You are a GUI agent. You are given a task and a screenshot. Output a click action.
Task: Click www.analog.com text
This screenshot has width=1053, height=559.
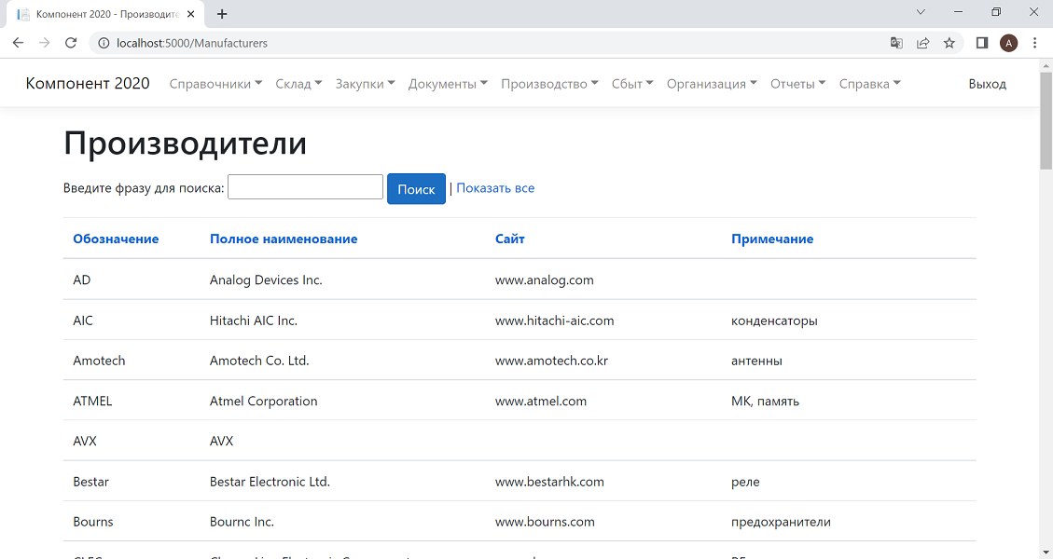(x=545, y=279)
